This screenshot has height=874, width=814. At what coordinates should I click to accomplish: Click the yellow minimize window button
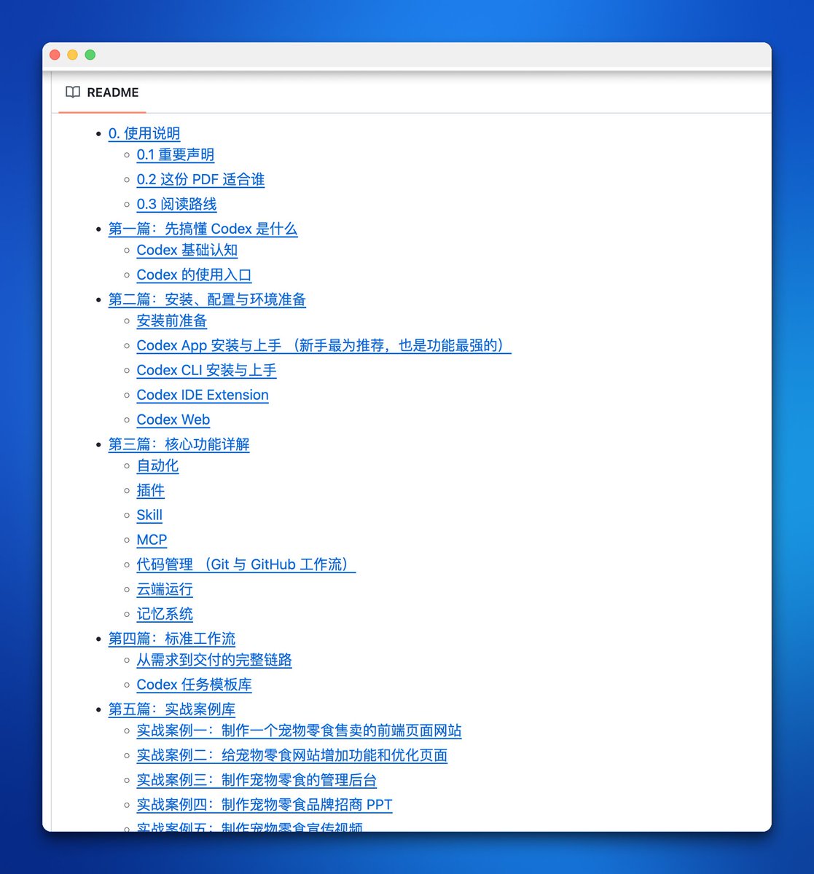tap(72, 55)
